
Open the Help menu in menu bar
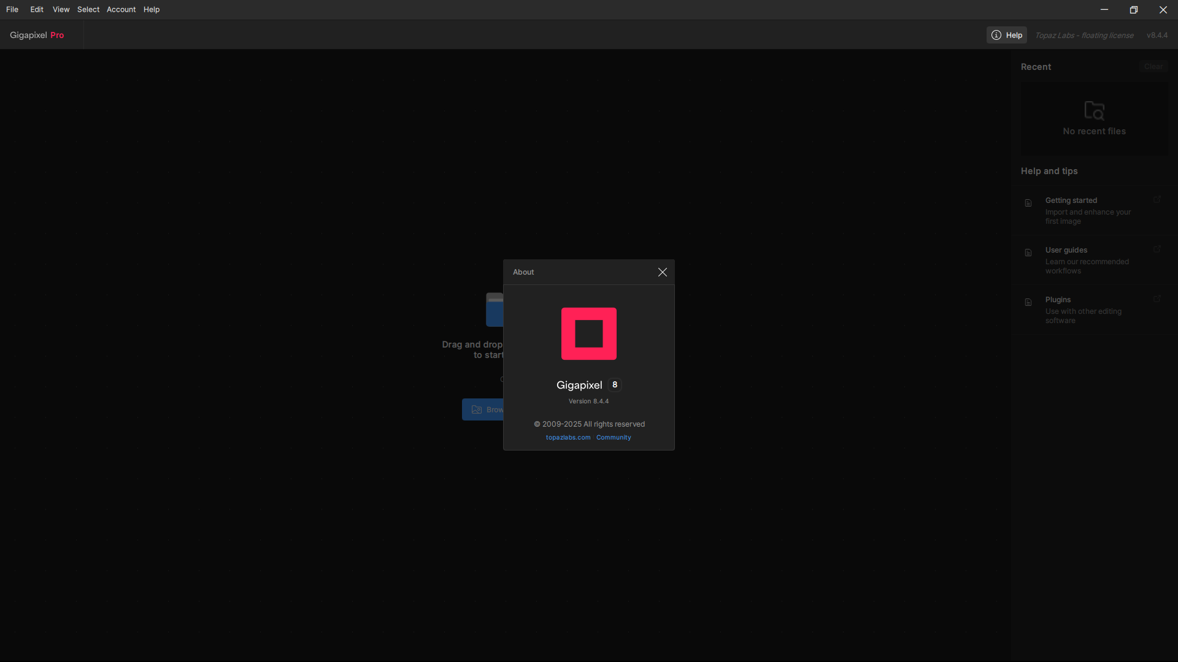[x=152, y=9]
